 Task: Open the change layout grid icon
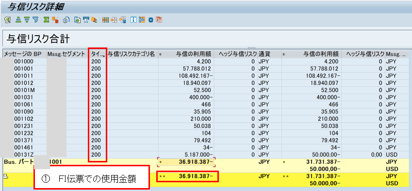[106, 20]
